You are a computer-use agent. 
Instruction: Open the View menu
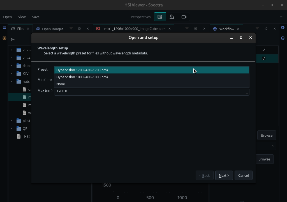(x=22, y=17)
